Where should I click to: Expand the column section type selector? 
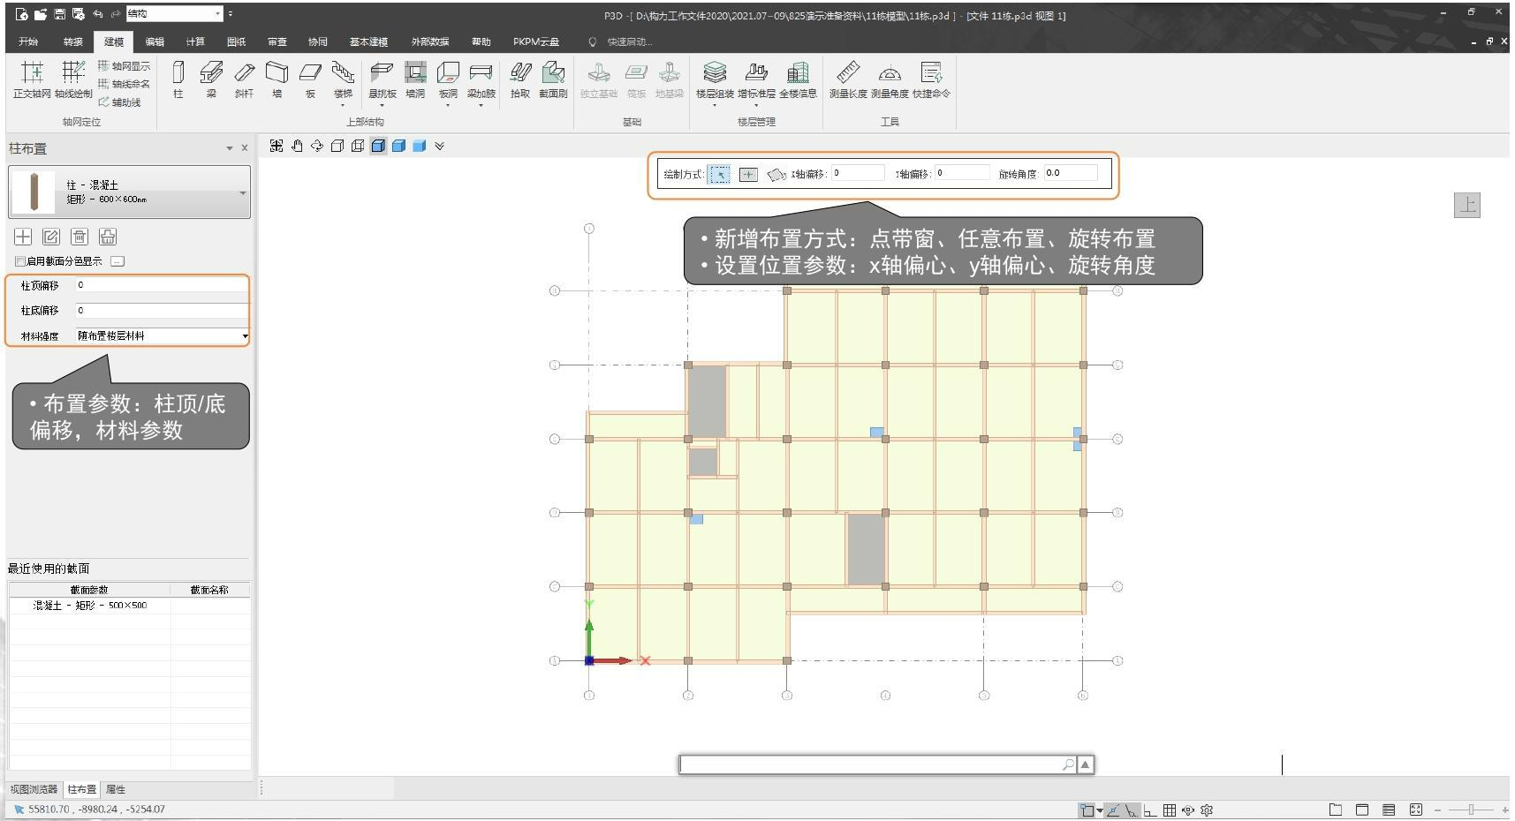(x=243, y=192)
